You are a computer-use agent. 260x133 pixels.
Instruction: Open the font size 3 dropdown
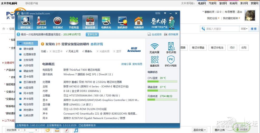pyautogui.click(x=30, y=130)
